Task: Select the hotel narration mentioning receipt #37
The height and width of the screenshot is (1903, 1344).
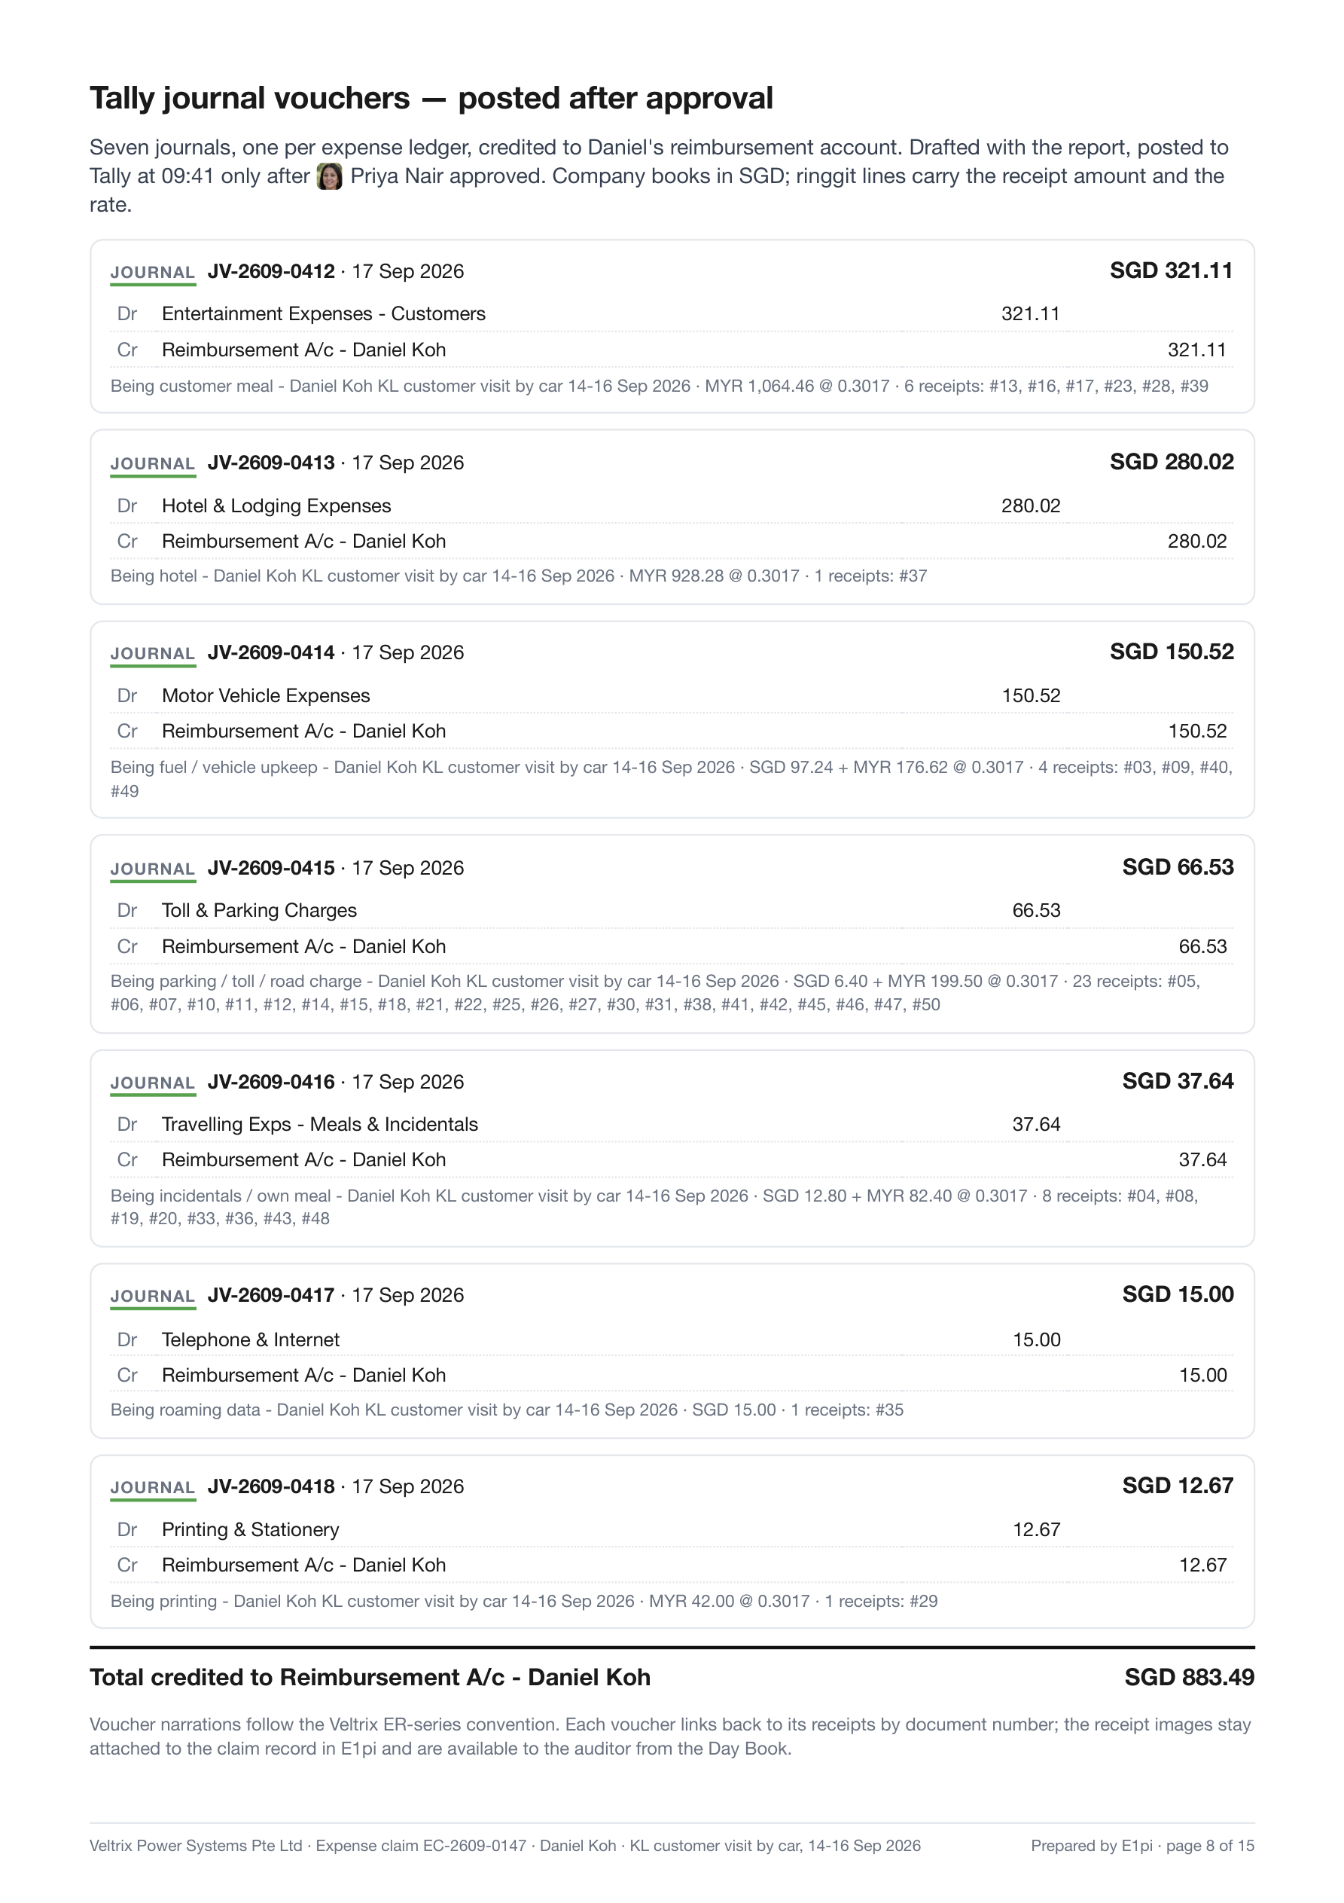Action: (x=519, y=576)
